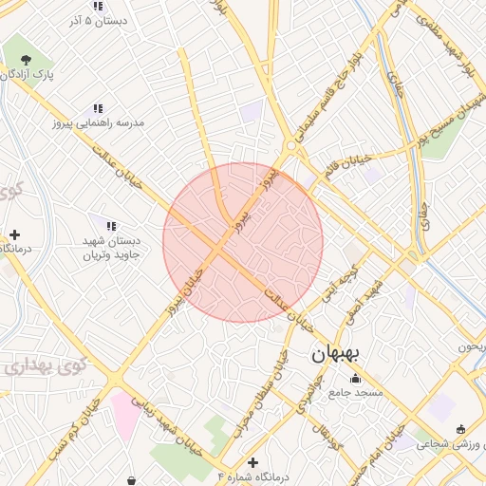Select the خیابان شهید زیبایی street label

tap(167, 426)
